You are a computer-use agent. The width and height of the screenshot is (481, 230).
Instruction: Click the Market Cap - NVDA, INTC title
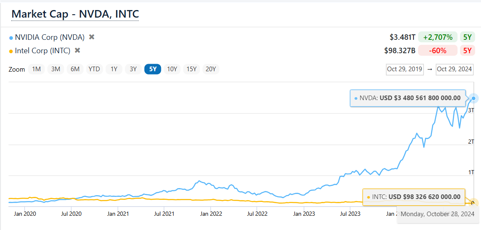(x=75, y=14)
